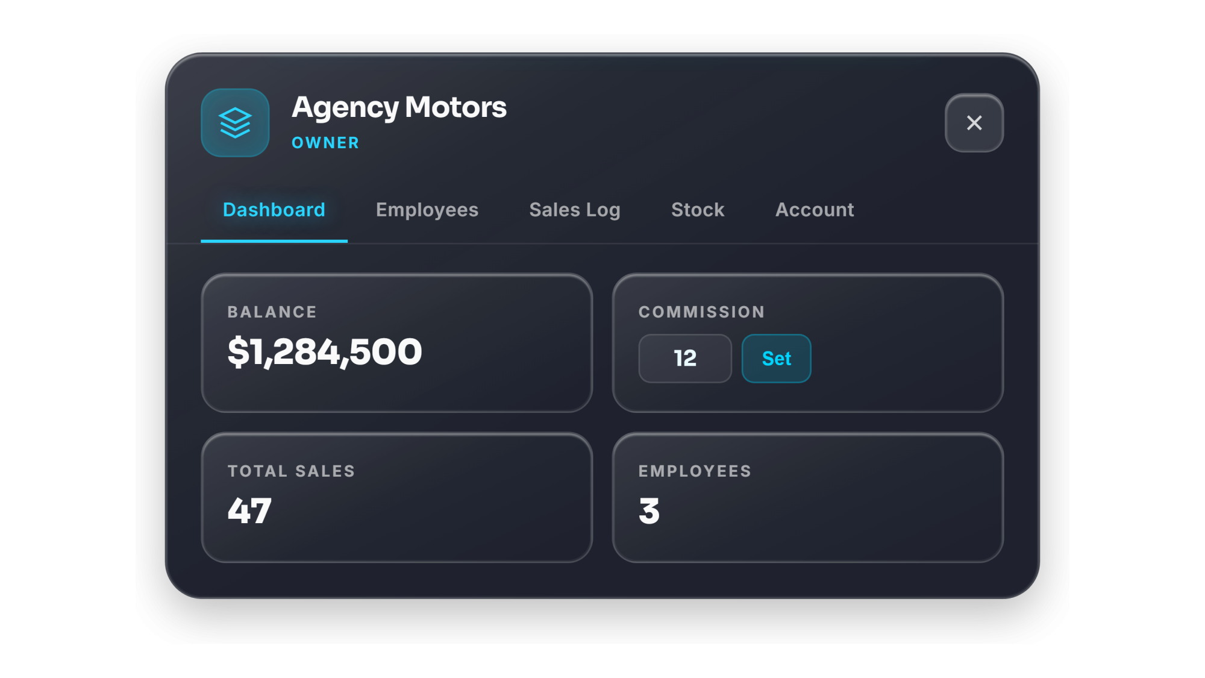Focus the commission value input field
Viewport: 1205px width, 678px height.
pos(685,359)
